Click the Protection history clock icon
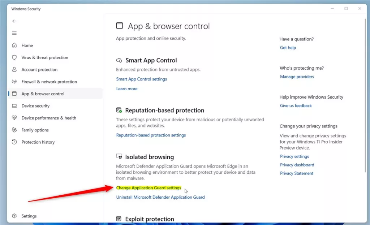Viewport: 370px width, 225px height. point(14,142)
